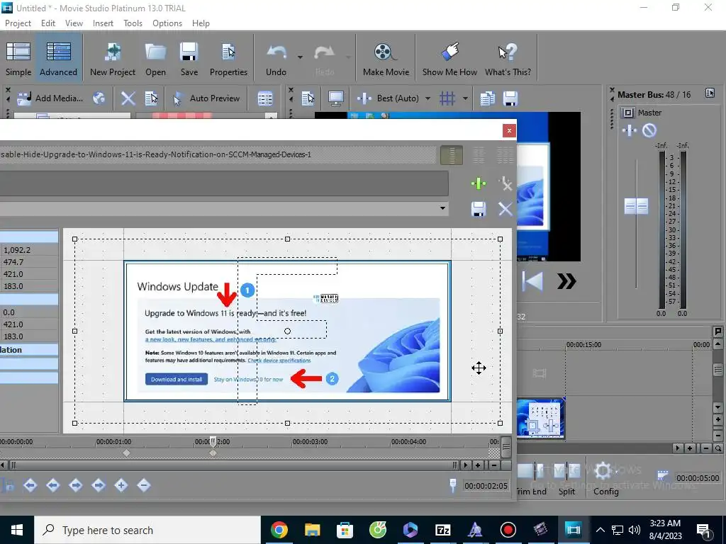The height and width of the screenshot is (544, 726).
Task: Jump to first keyframe button
Action: click(x=30, y=485)
